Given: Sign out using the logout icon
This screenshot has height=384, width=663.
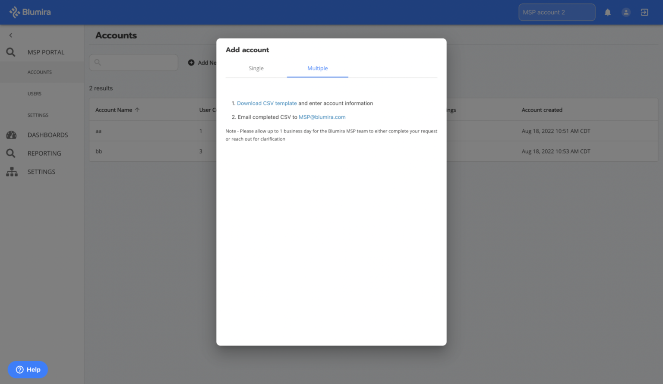Looking at the screenshot, I should pyautogui.click(x=644, y=12).
